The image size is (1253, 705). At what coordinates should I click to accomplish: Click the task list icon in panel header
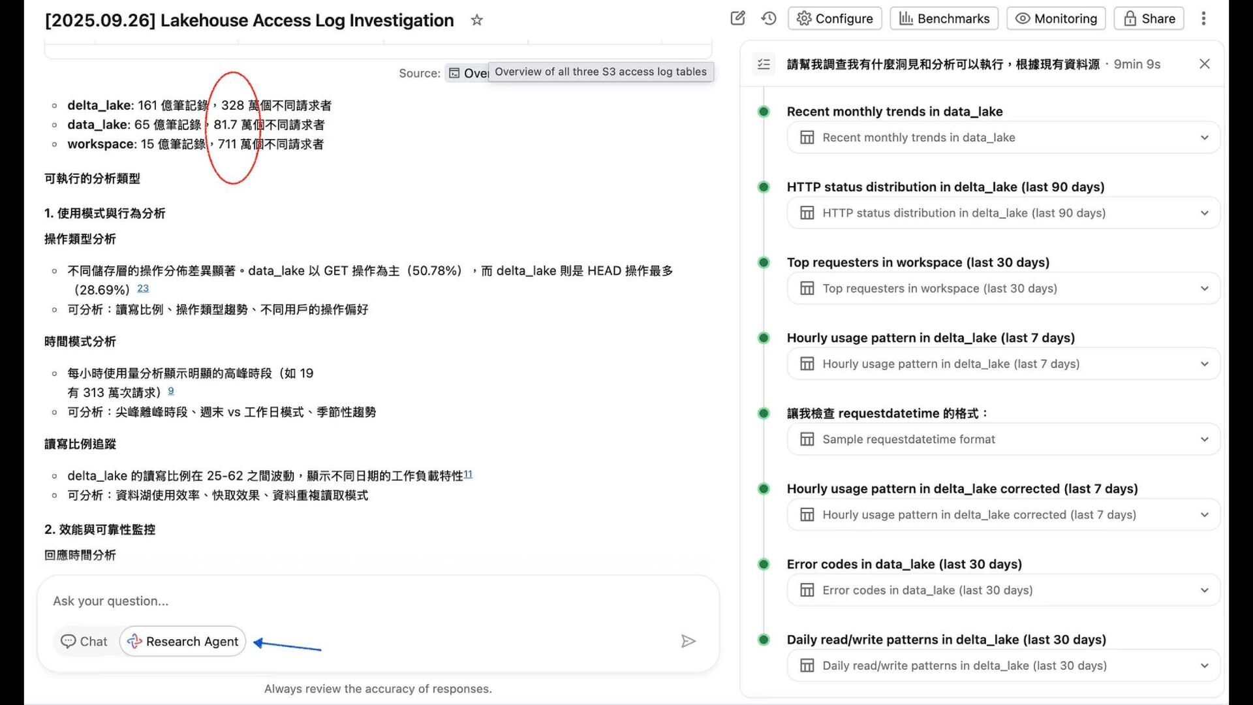pos(764,64)
